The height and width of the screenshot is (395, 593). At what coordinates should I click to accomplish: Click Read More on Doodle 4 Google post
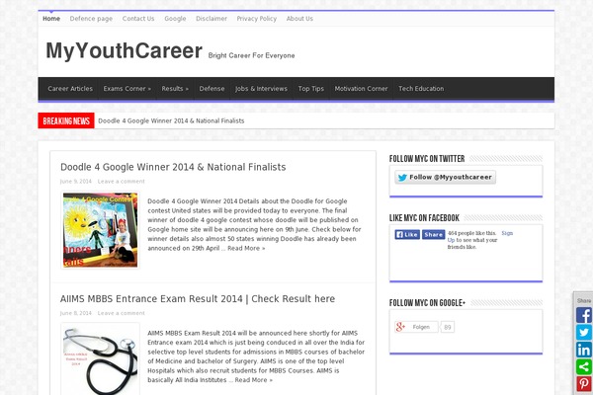pos(246,248)
